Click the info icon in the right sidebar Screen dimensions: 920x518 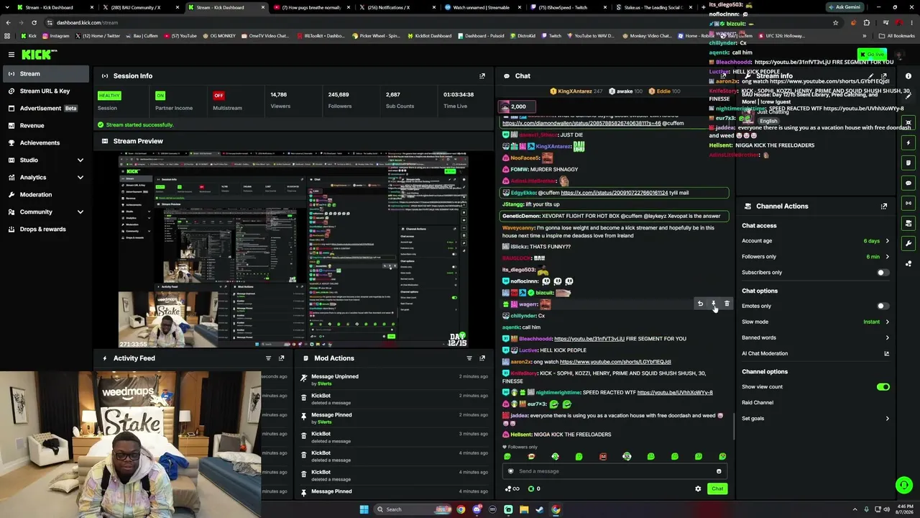908,76
